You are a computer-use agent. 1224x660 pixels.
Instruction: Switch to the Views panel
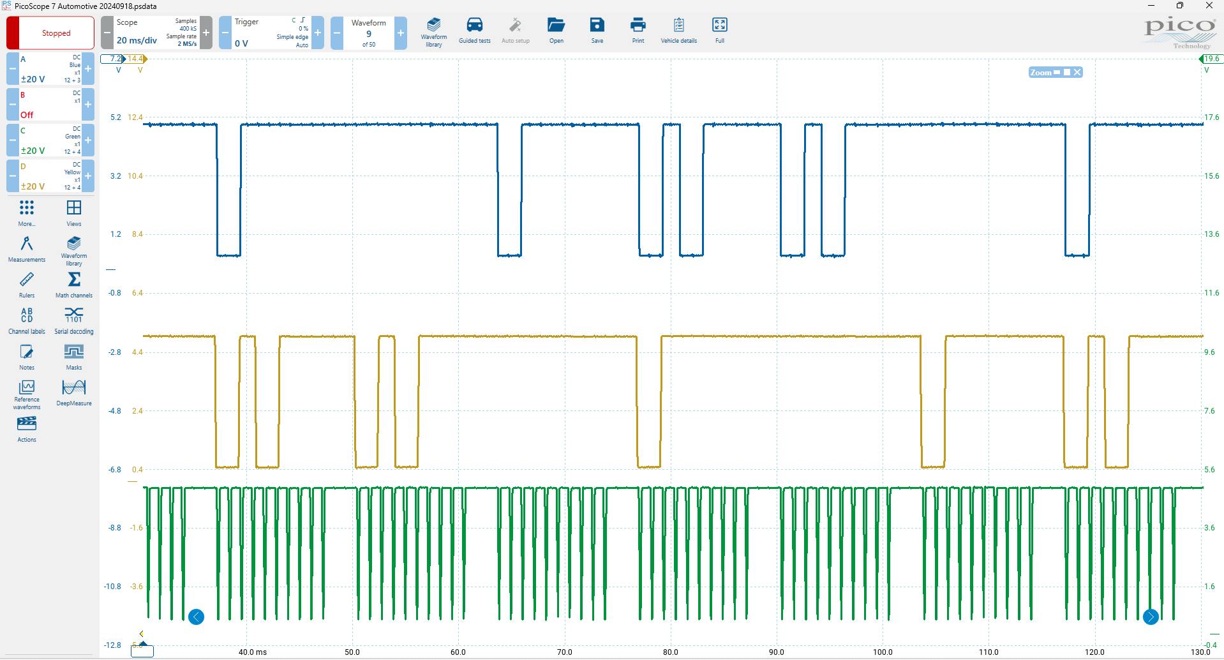coord(73,212)
